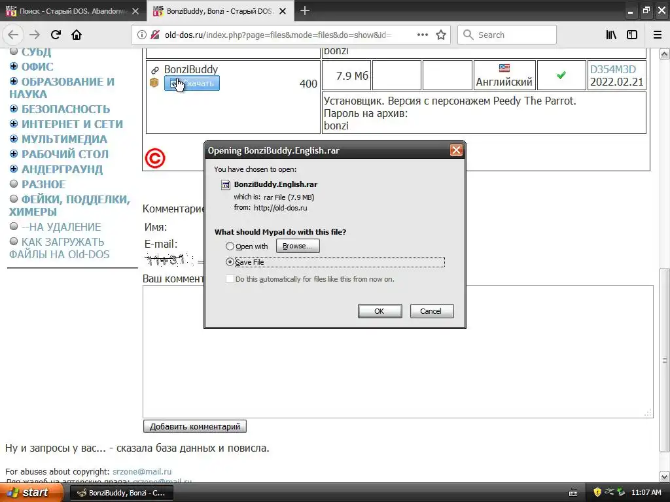
Task: Bookmark this page with the star
Action: tap(441, 35)
